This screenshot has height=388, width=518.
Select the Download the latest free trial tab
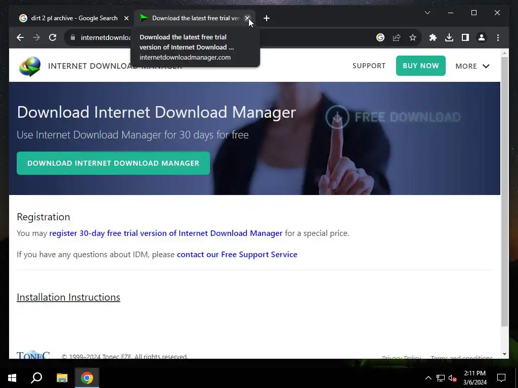pyautogui.click(x=195, y=19)
